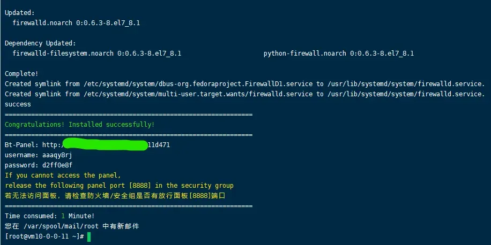Screen dimensions: 491x245
Task: Click the multi-user.target.wants/firewalld.service symlink path
Action: tap(197, 94)
